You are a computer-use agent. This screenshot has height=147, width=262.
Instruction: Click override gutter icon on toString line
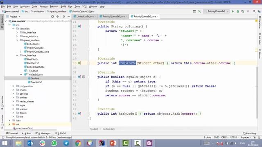[x=79, y=26]
